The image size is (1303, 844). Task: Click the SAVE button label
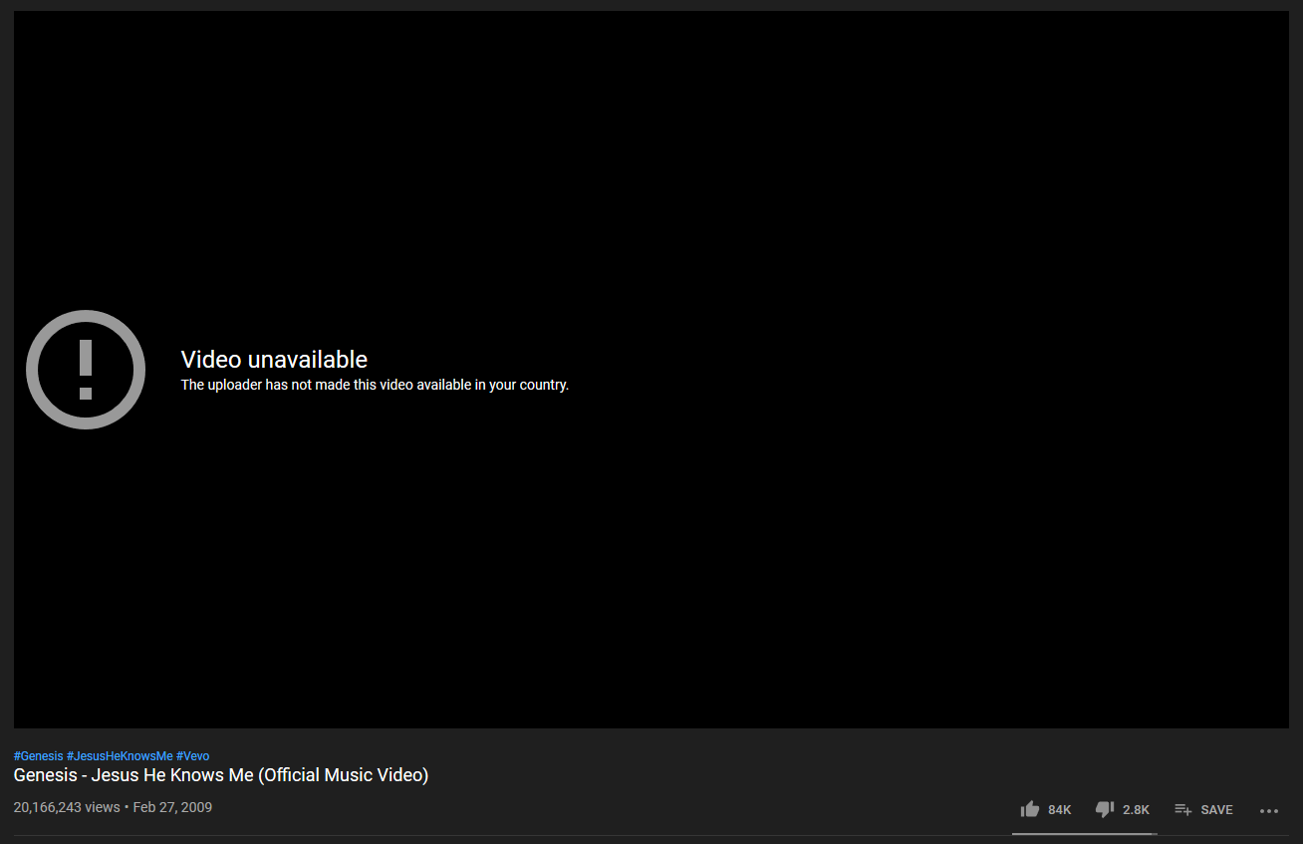[x=1216, y=810]
